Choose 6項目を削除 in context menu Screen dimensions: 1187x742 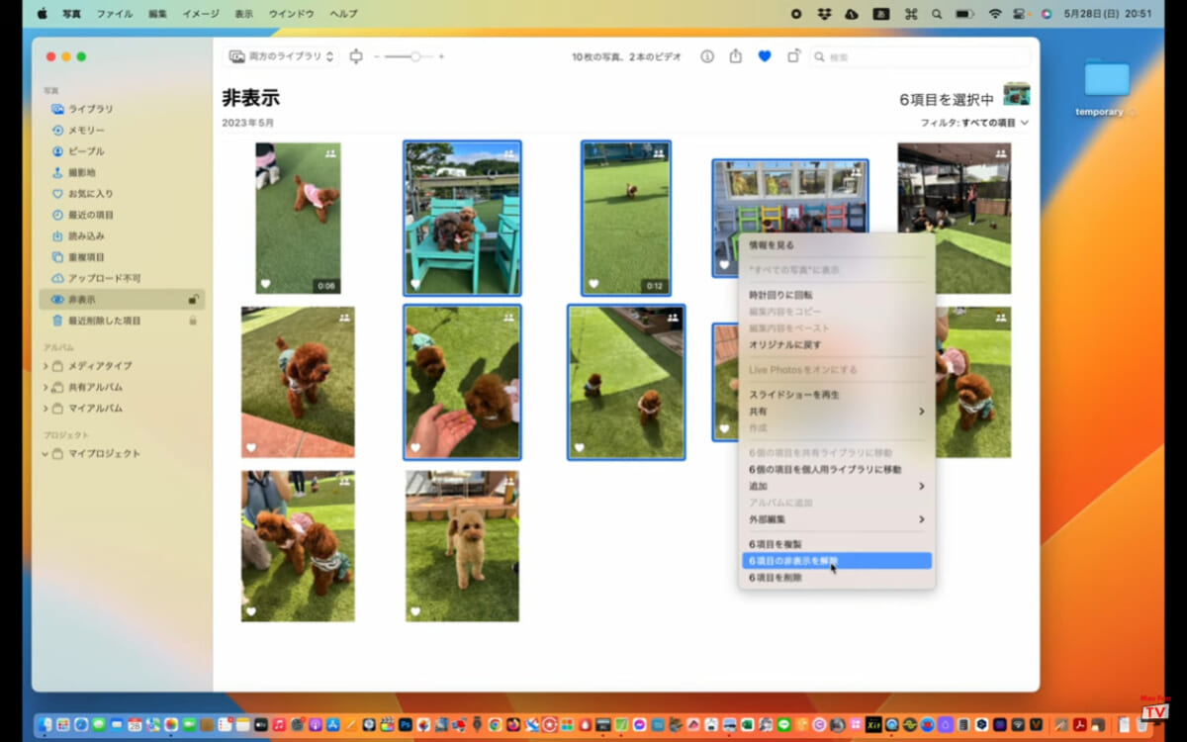point(837,578)
